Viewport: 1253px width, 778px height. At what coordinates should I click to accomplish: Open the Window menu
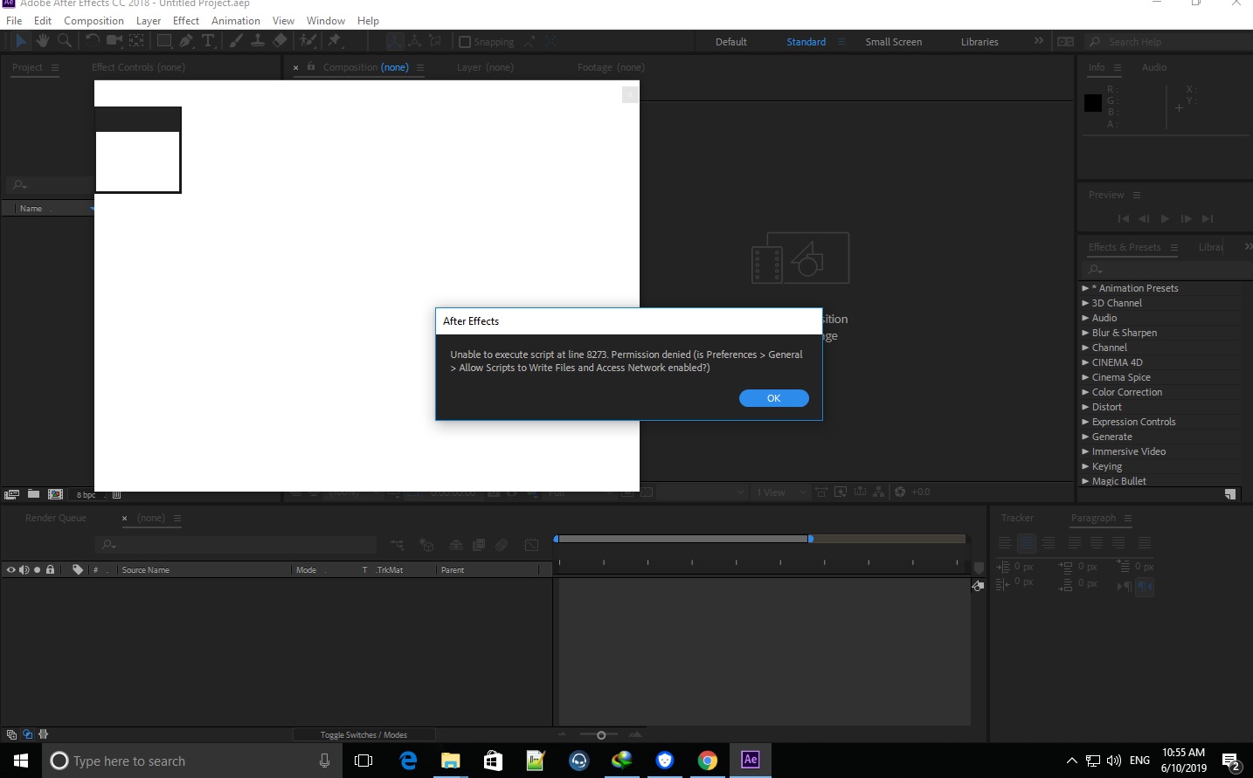326,20
